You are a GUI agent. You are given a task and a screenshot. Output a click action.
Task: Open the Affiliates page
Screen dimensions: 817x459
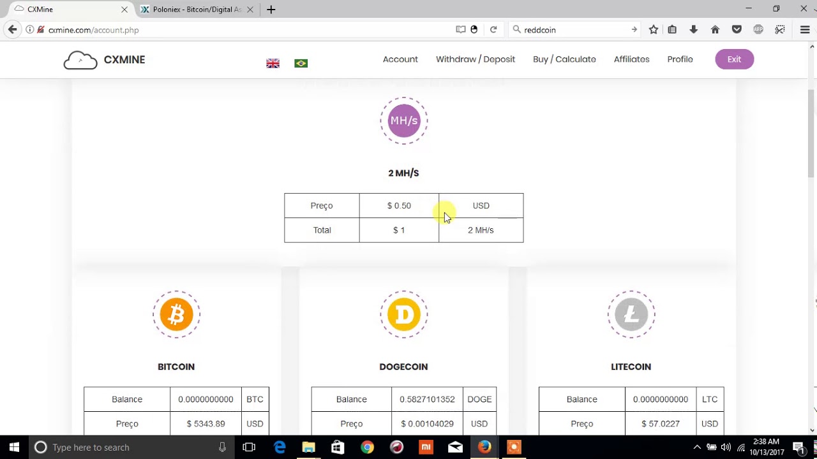point(631,59)
